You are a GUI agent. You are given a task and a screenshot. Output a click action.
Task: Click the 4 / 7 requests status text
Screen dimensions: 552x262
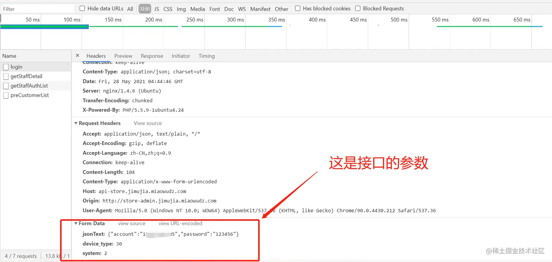tap(21, 256)
